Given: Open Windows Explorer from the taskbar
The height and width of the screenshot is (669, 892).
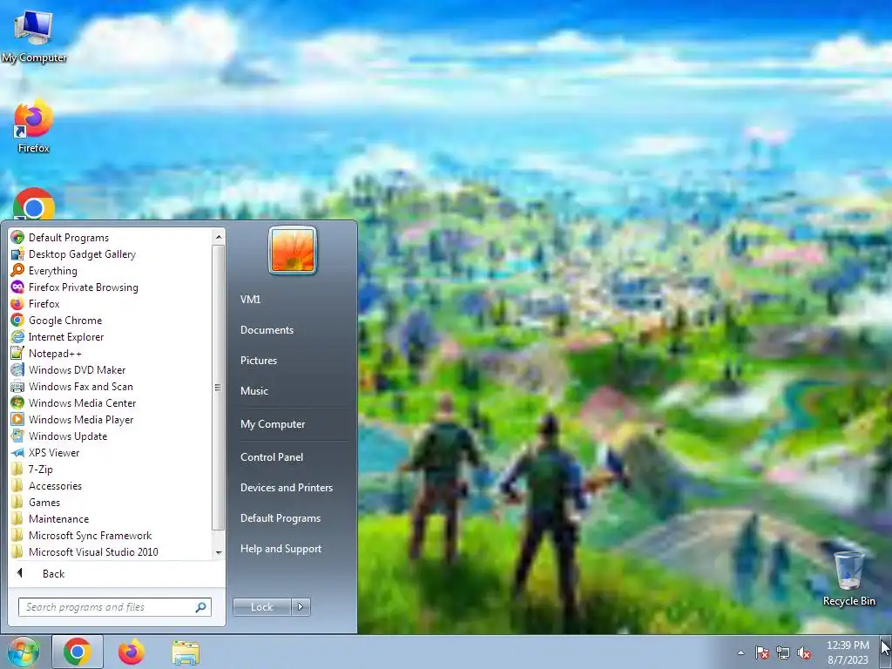Looking at the screenshot, I should click(186, 652).
